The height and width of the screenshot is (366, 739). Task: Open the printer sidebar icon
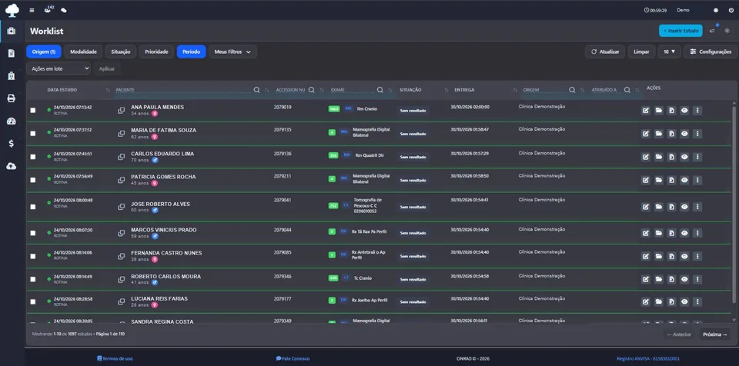click(12, 98)
